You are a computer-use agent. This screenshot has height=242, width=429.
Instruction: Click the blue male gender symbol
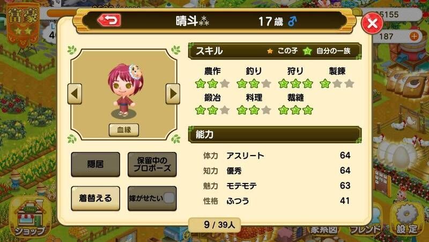coord(292,21)
